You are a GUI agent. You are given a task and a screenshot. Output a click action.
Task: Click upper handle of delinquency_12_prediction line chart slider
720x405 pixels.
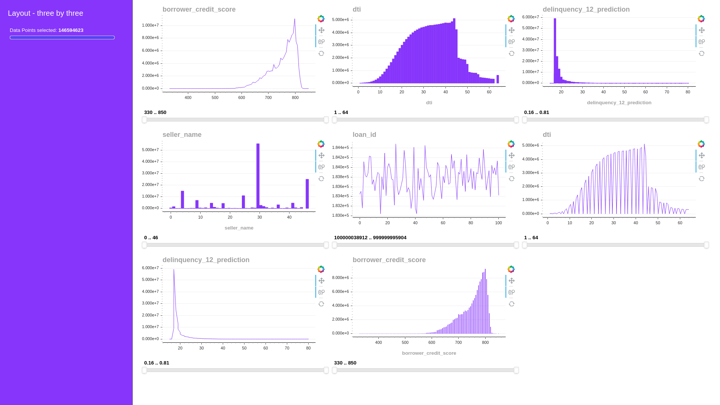click(326, 370)
